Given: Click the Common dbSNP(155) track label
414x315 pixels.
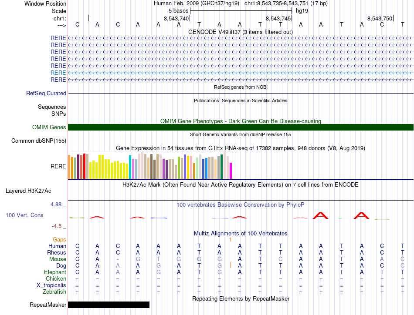Looking at the screenshot, I should [x=39, y=141].
